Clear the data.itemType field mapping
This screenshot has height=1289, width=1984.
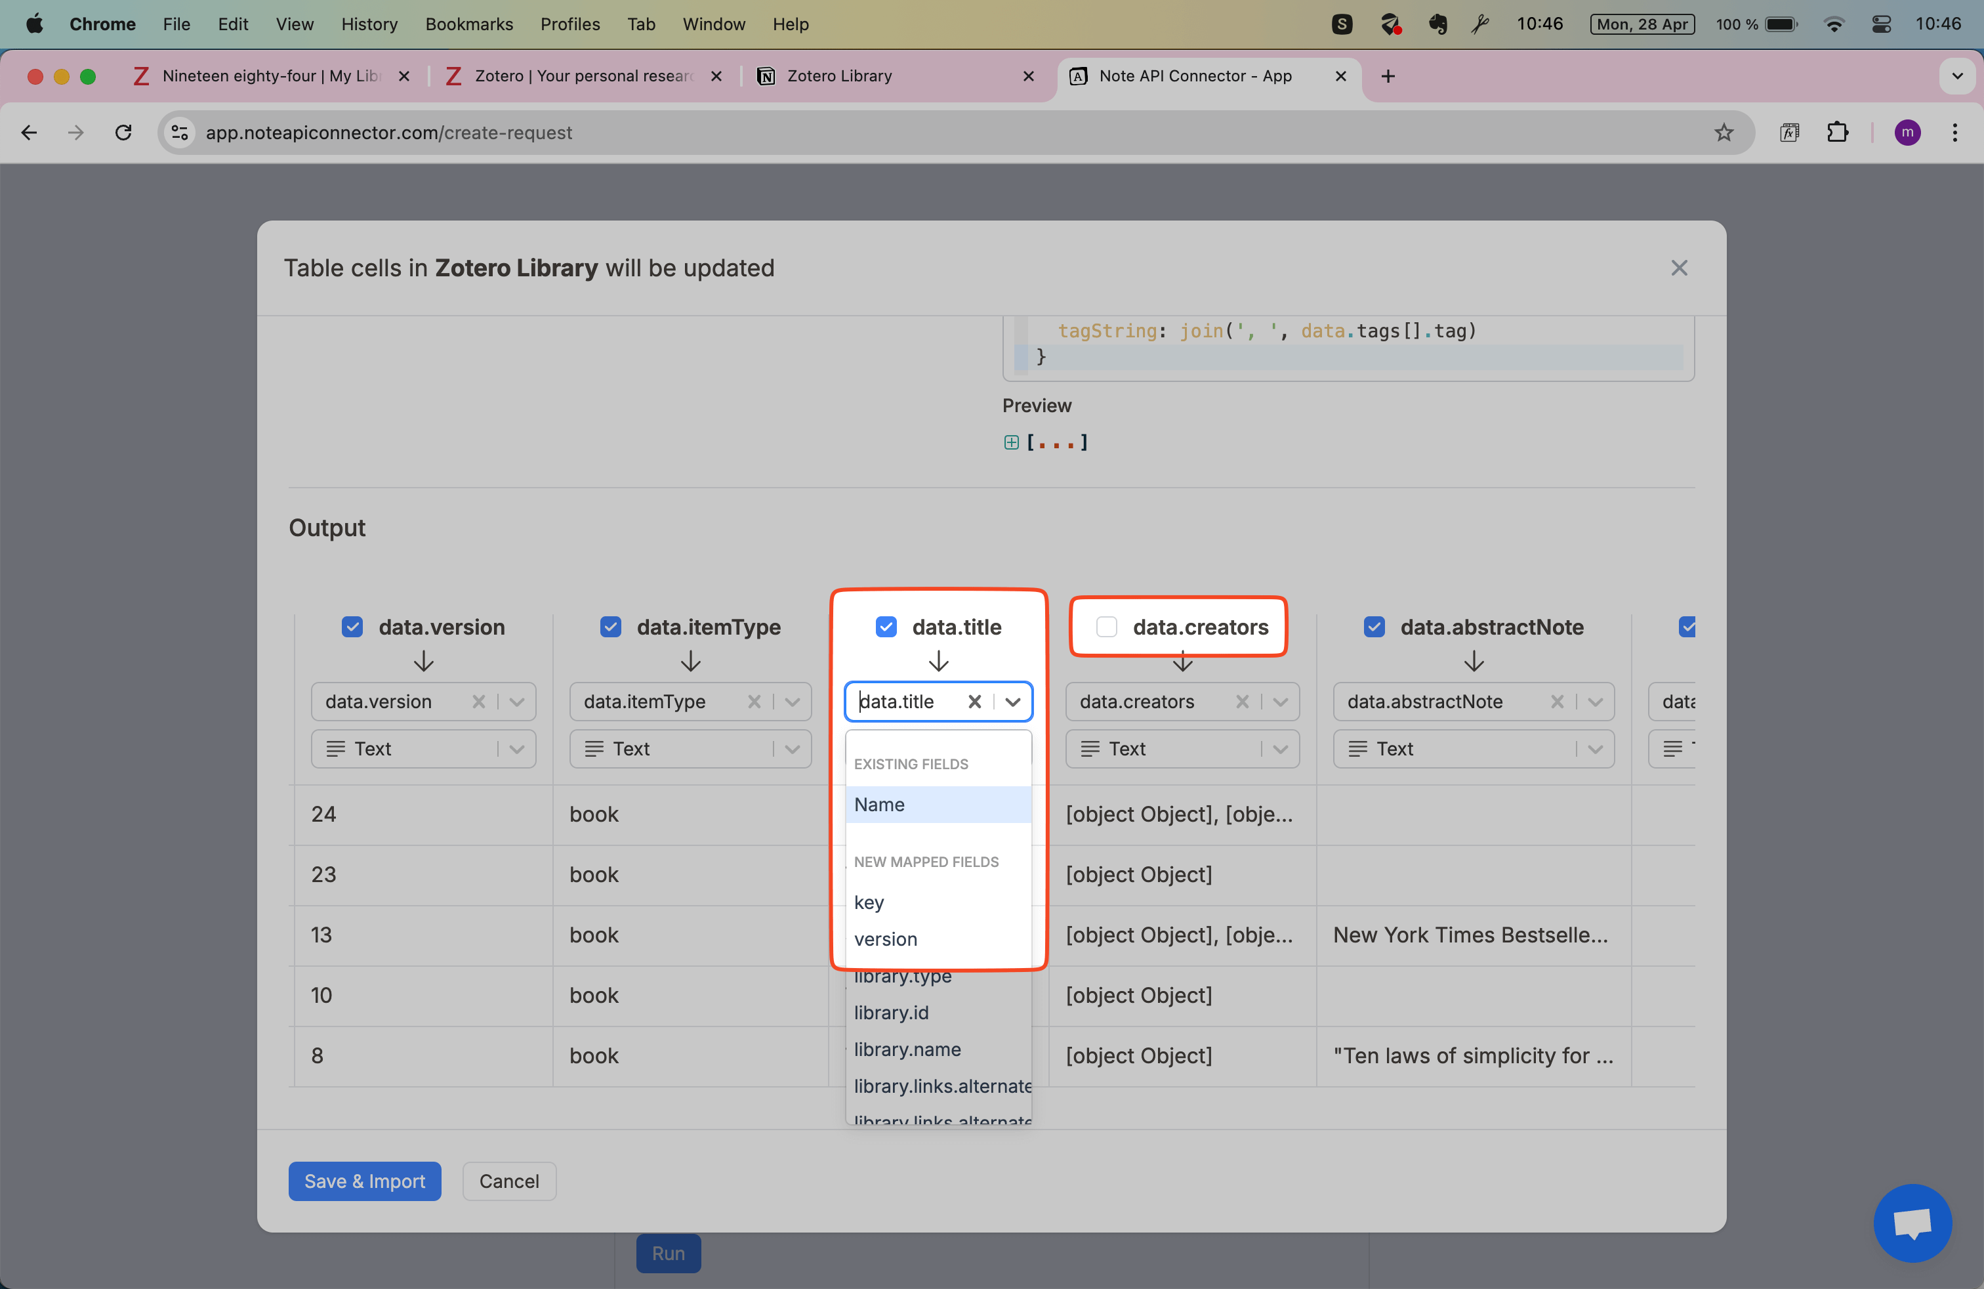pos(754,701)
